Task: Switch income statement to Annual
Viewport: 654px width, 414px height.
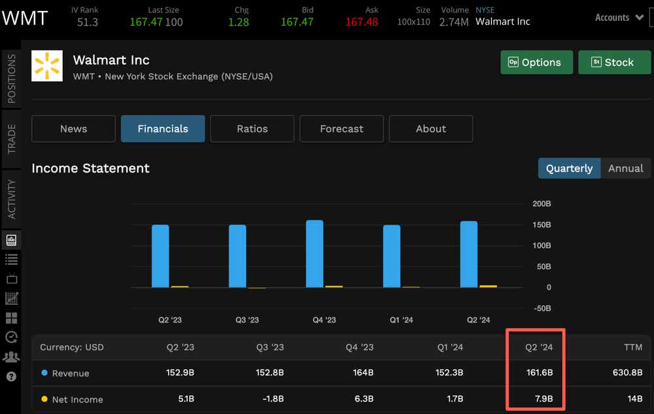Action: (626, 168)
